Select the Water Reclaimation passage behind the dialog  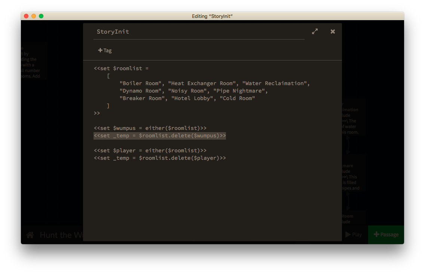(354, 118)
